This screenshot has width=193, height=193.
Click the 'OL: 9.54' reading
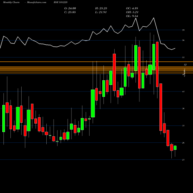132,16
